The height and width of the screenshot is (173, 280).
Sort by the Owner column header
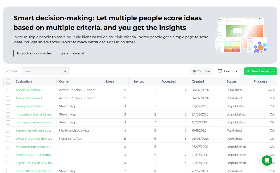(64, 81)
